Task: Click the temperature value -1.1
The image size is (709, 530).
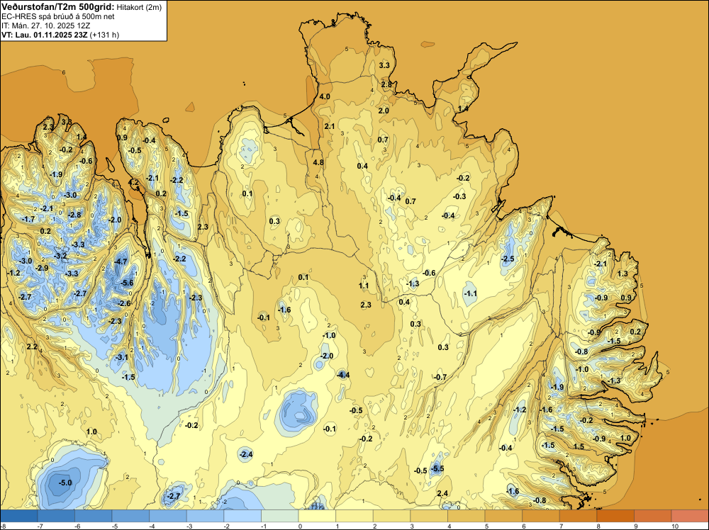Action: click(x=471, y=293)
